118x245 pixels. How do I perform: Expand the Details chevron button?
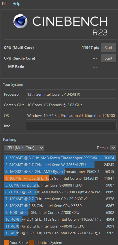click(x=113, y=148)
